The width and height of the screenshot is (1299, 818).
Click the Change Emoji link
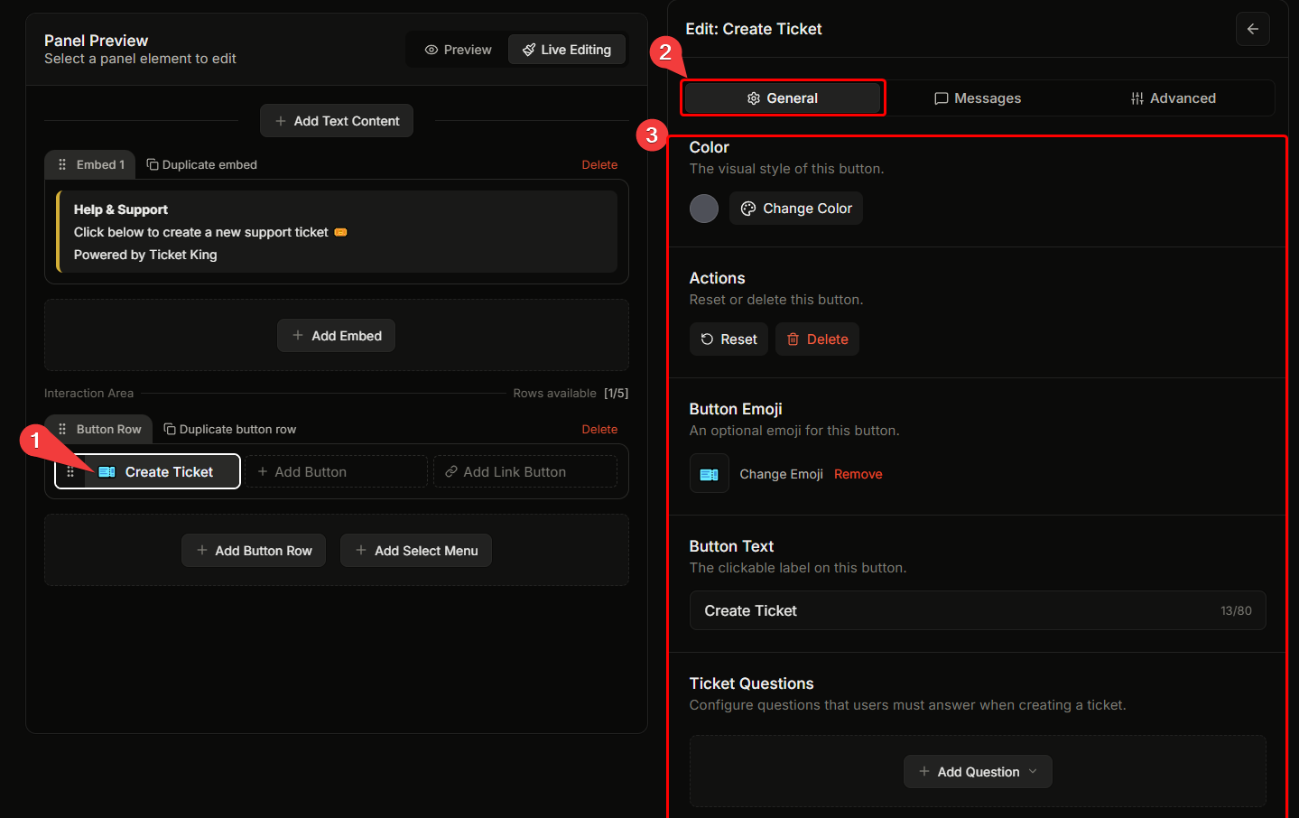(781, 474)
